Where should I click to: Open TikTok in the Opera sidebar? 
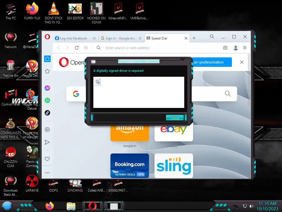(47, 113)
